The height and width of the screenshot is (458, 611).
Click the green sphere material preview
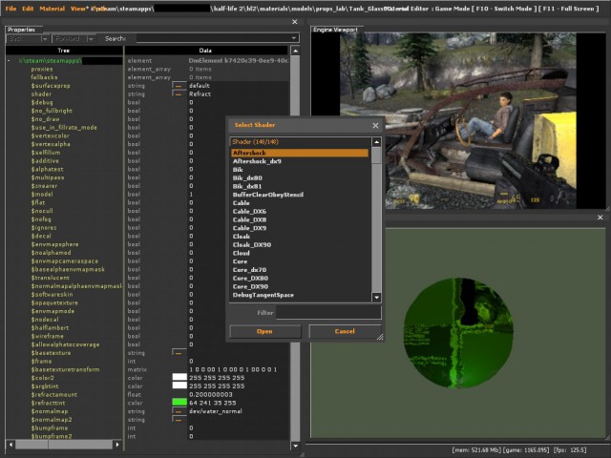(x=458, y=333)
